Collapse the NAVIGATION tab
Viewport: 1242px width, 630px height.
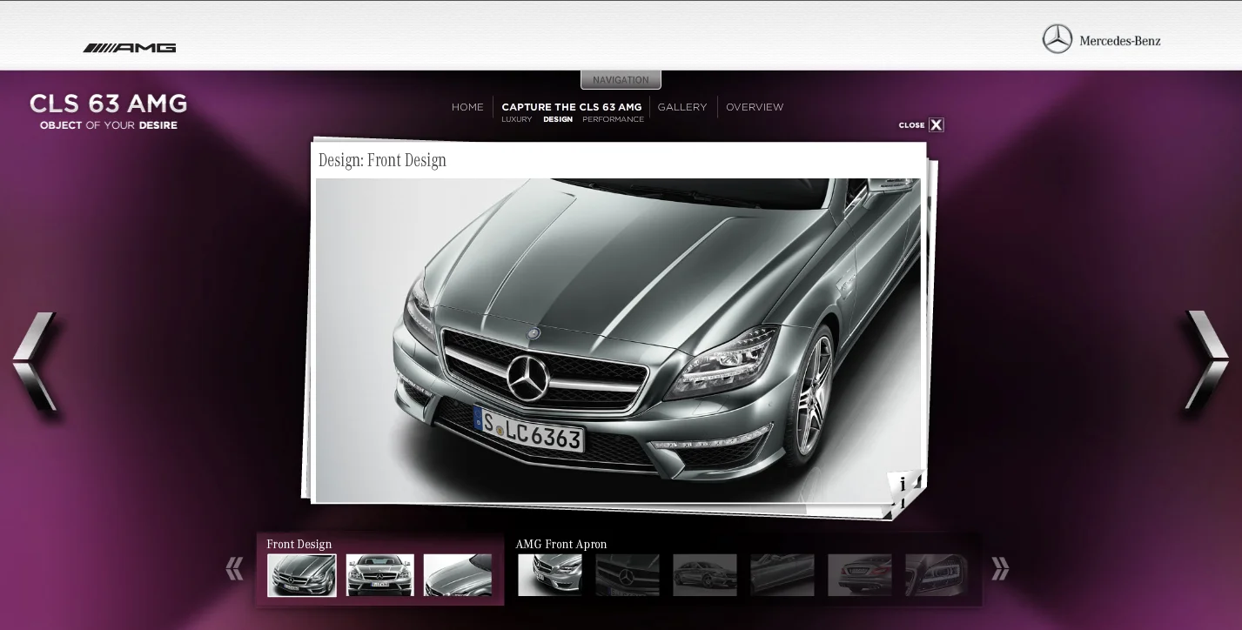621,80
